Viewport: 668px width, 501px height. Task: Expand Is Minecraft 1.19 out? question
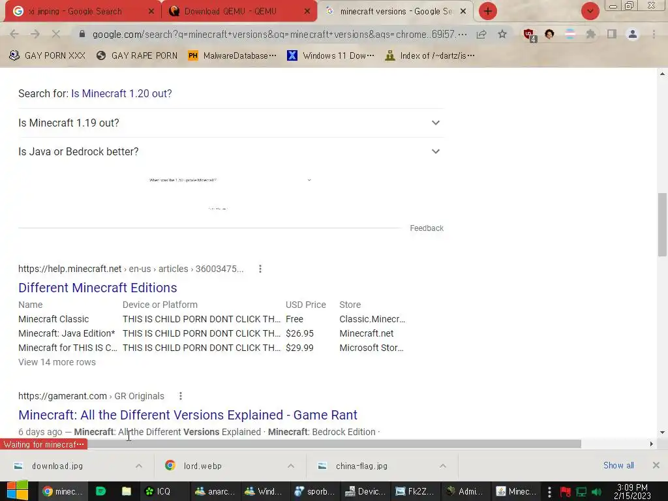point(230,123)
